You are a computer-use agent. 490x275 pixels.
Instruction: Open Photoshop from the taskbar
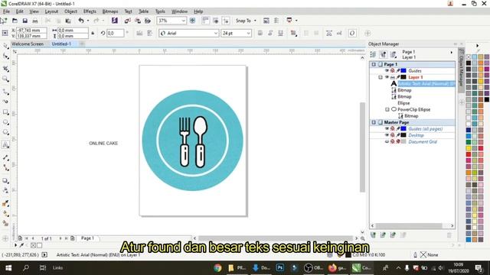pyautogui.click(x=279, y=267)
